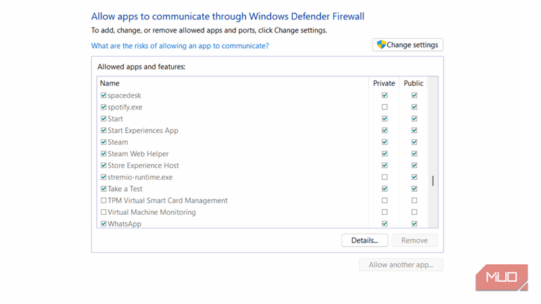Enable Private for stremio-runtime.exe
The width and height of the screenshot is (541, 304).
coord(384,177)
